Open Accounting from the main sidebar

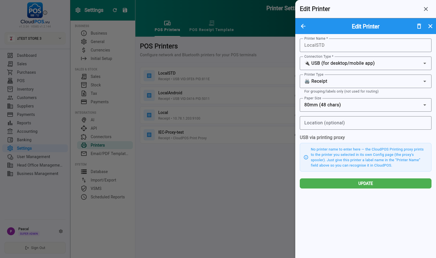point(35,131)
